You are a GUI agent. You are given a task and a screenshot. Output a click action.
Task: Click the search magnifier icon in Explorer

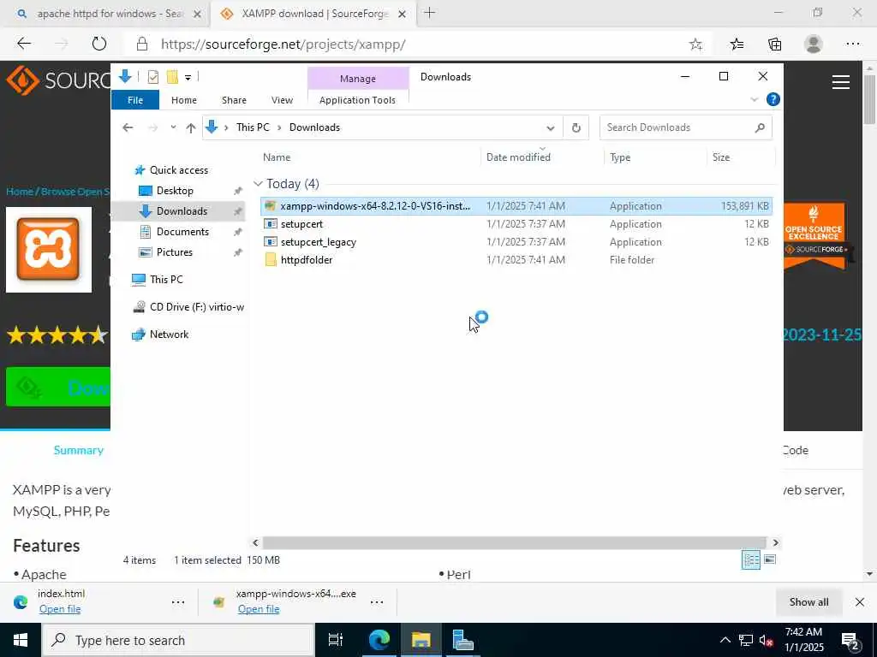click(x=760, y=127)
